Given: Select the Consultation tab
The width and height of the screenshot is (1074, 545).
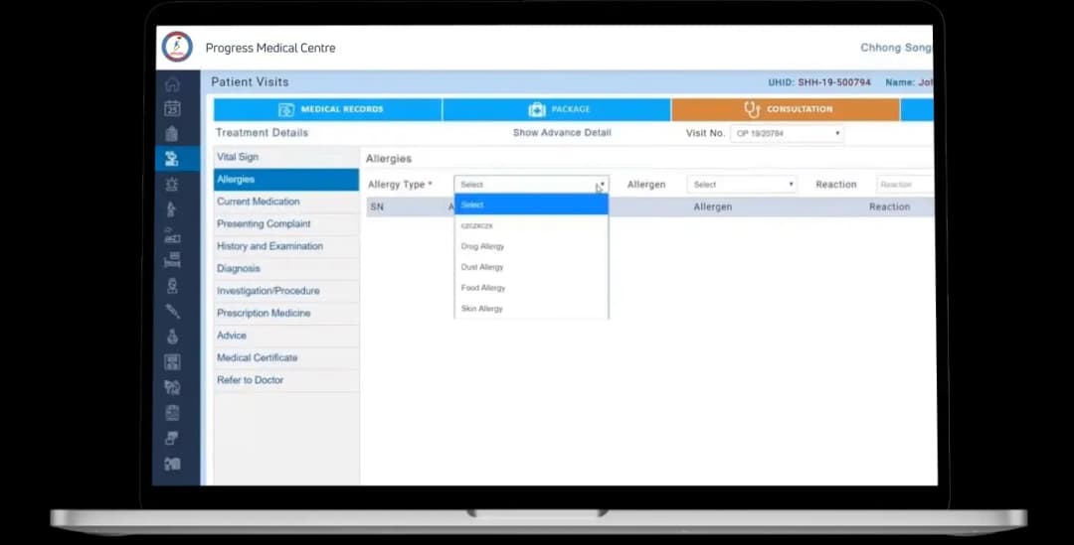Looking at the screenshot, I should tap(786, 109).
